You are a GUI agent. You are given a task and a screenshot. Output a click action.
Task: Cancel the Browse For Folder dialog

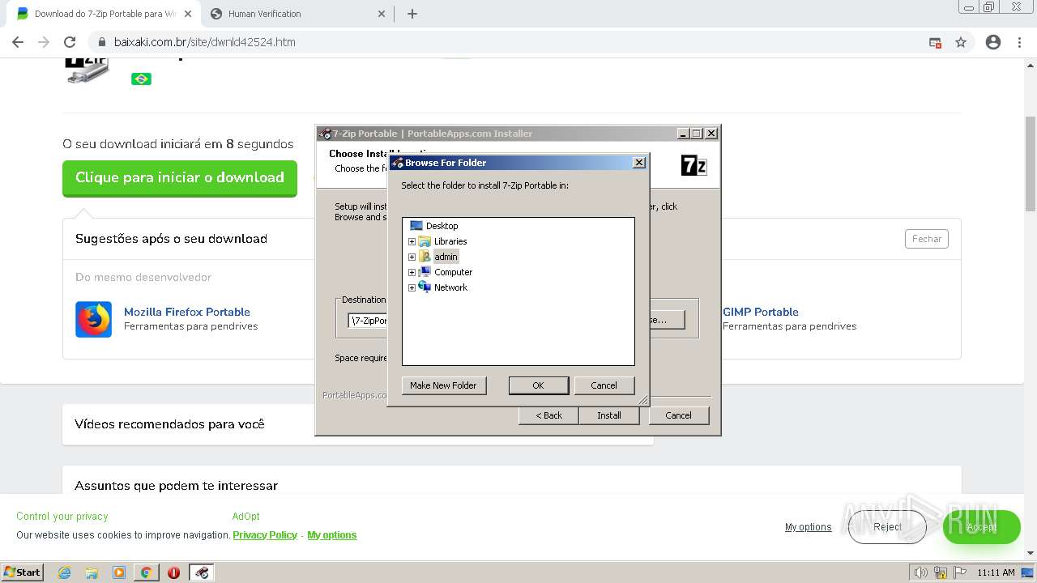[604, 385]
